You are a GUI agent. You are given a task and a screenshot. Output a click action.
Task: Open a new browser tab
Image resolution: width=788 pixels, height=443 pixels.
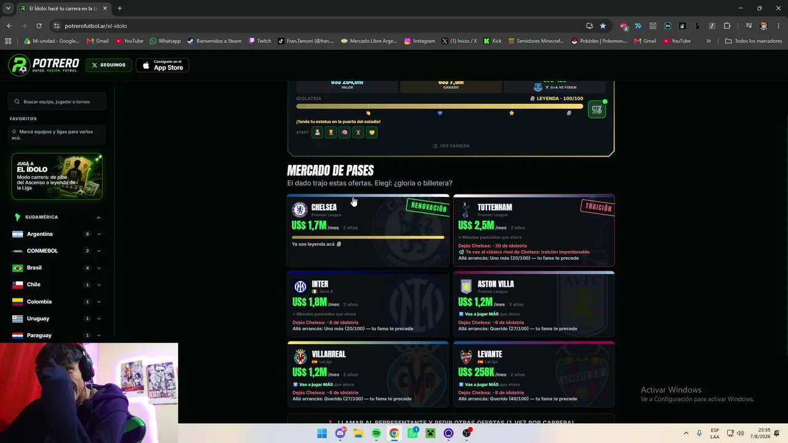(119, 9)
